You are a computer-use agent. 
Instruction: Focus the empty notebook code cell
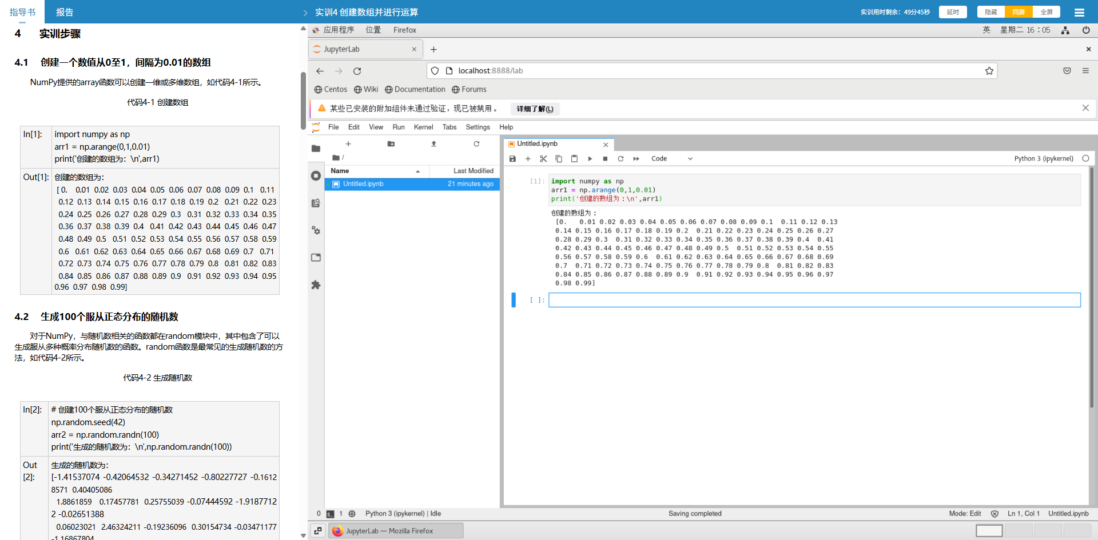[x=814, y=300]
